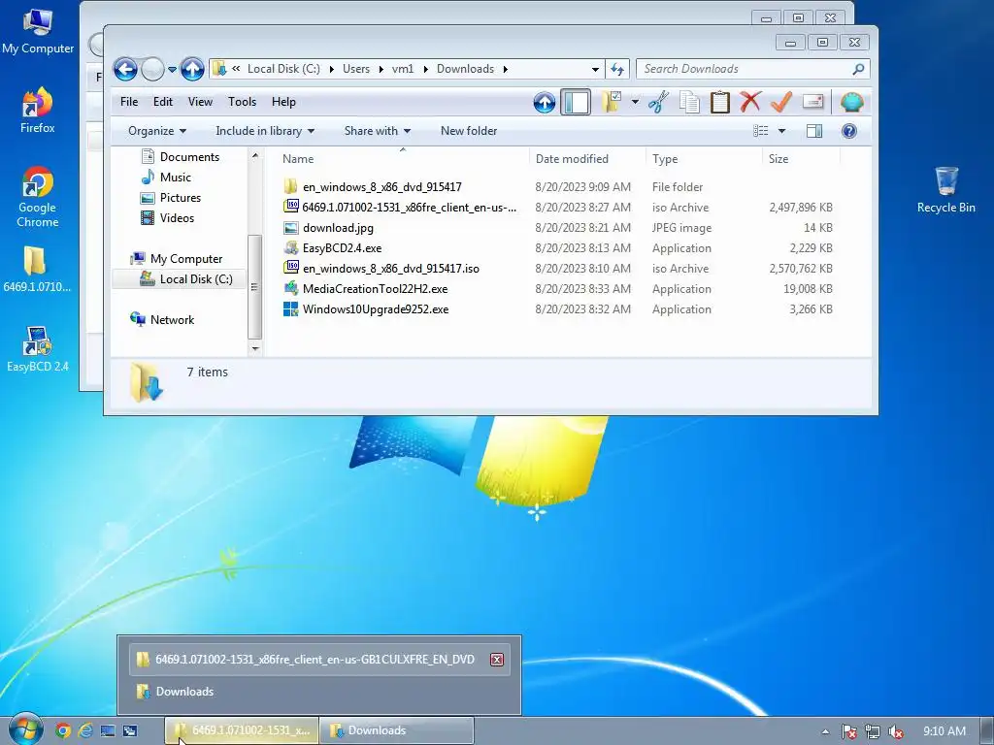The width and height of the screenshot is (994, 745).
Task: Select Documents in the navigation pane
Action: (x=180, y=156)
